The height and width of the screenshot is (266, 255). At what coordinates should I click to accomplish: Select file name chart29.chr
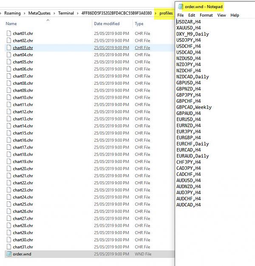pyautogui.click(x=23, y=233)
